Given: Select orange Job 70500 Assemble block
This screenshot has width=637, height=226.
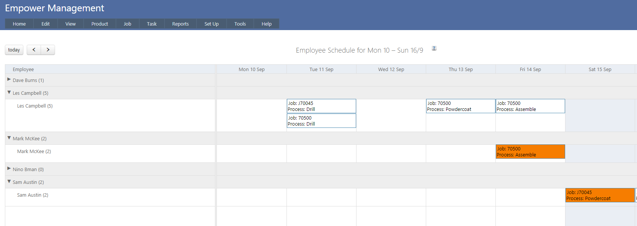Looking at the screenshot, I should click(530, 152).
